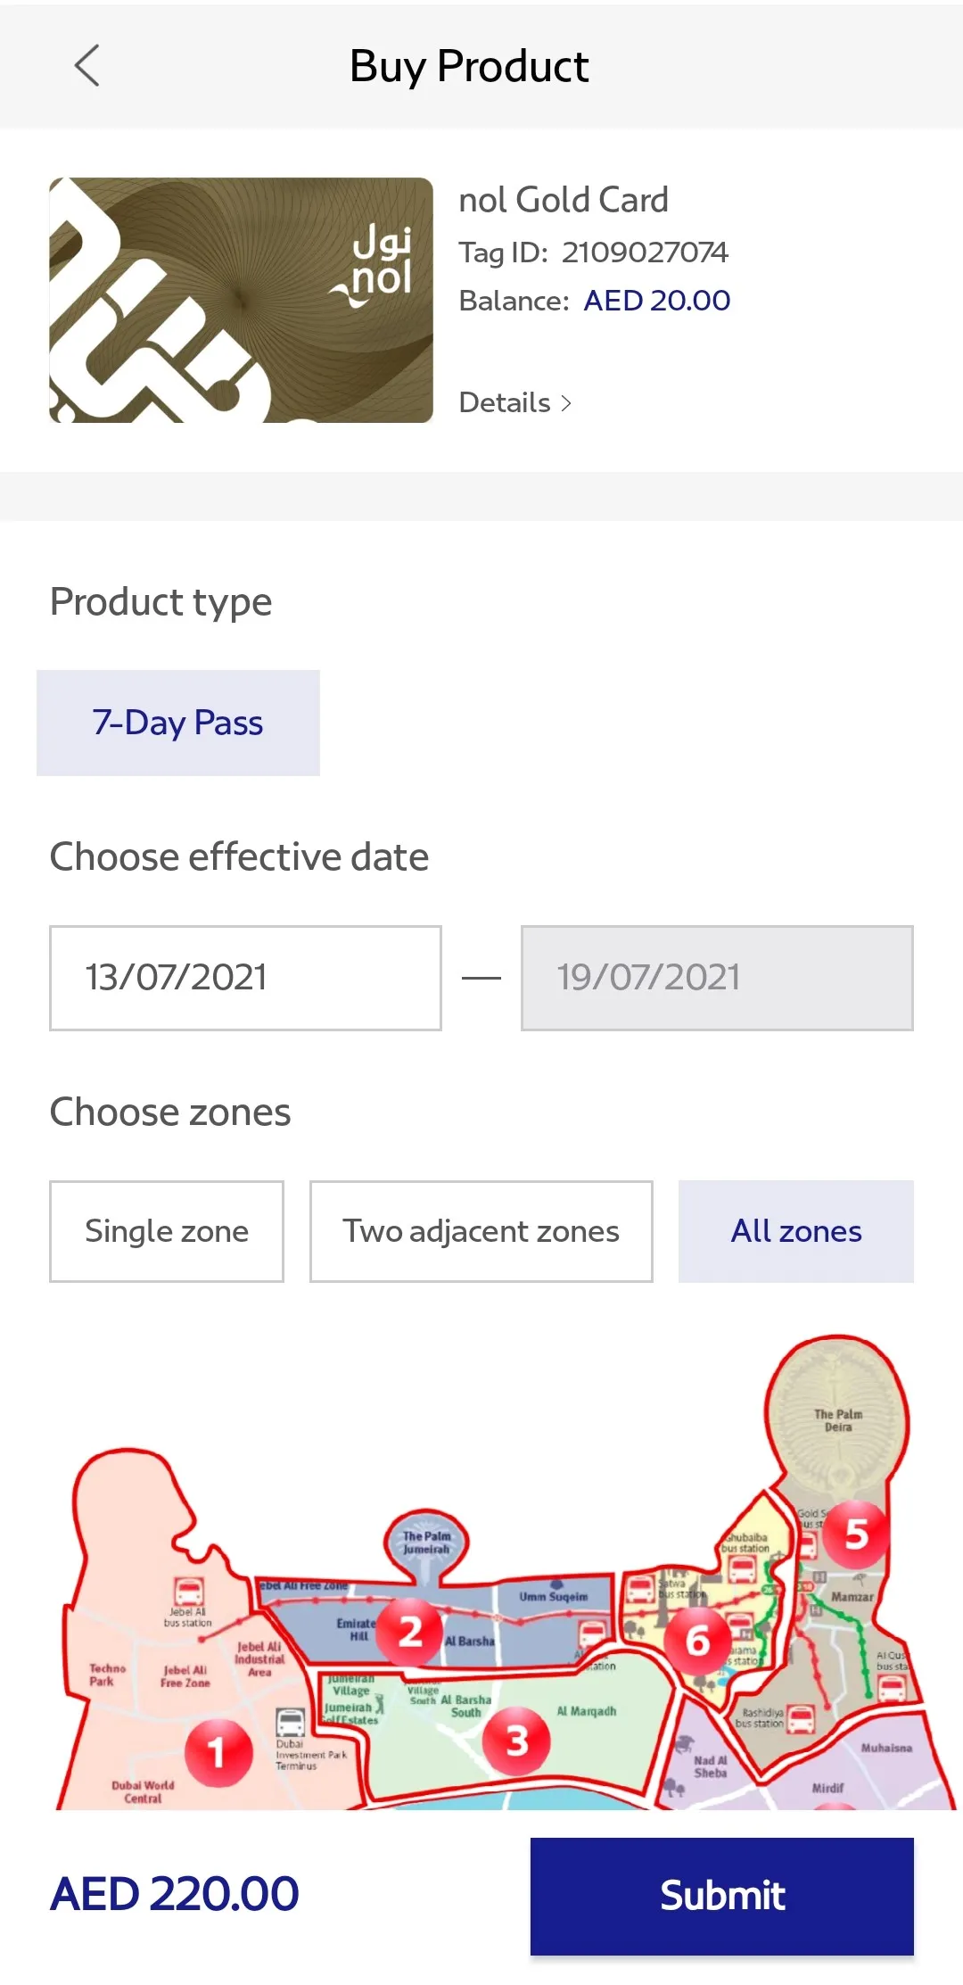This screenshot has height=1985, width=963.
Task: Tap zone 1 marker on map
Action: click(x=218, y=1752)
